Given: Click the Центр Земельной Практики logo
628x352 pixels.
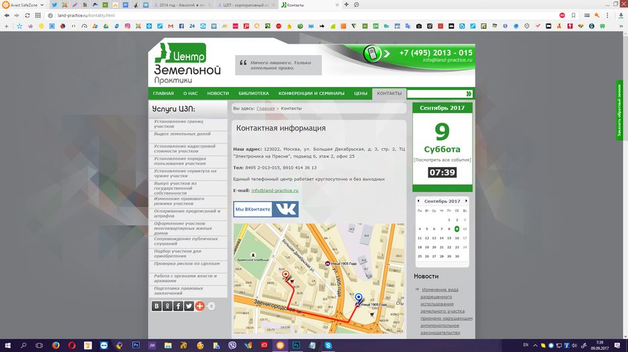Looking at the screenshot, I should [187, 63].
